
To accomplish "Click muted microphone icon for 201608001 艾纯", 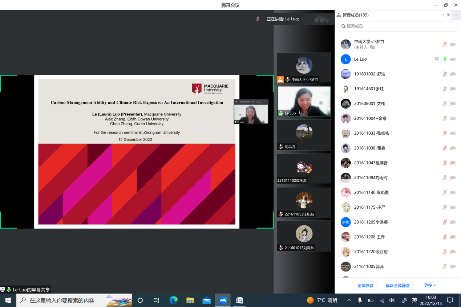I will click(x=444, y=104).
